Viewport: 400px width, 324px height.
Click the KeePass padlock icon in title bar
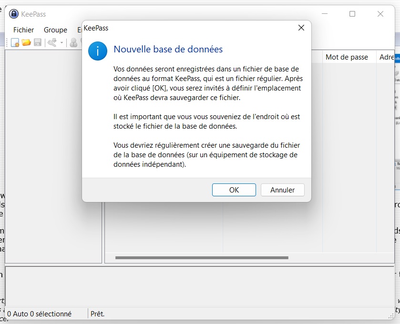pos(14,14)
